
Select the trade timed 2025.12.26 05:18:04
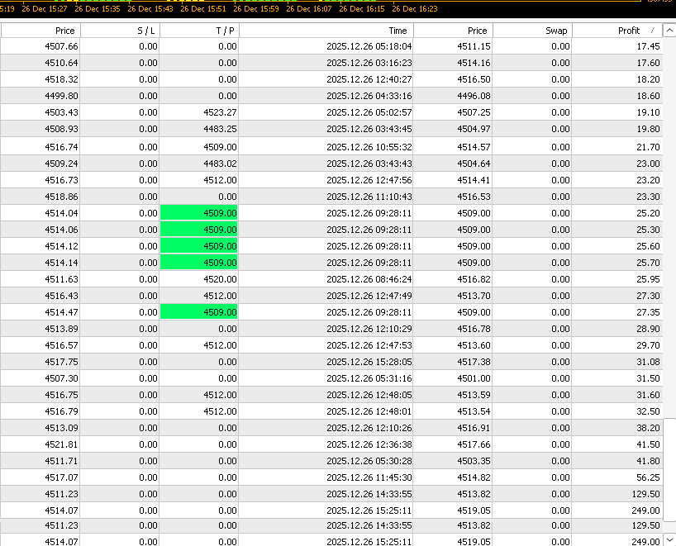pos(369,46)
